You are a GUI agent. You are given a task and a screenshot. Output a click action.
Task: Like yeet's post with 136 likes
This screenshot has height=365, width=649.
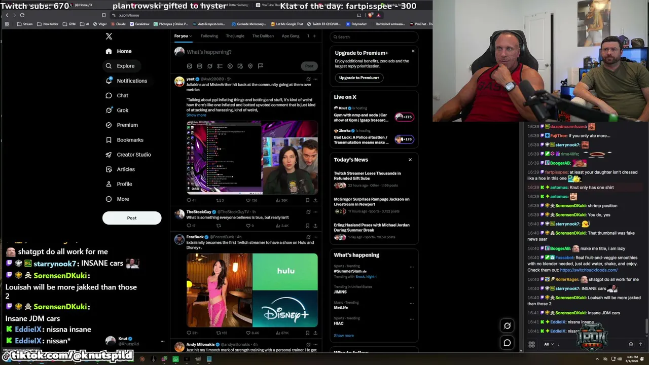click(x=251, y=200)
